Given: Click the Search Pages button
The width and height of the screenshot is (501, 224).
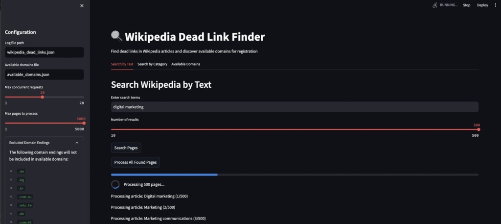Looking at the screenshot, I should tap(126, 148).
